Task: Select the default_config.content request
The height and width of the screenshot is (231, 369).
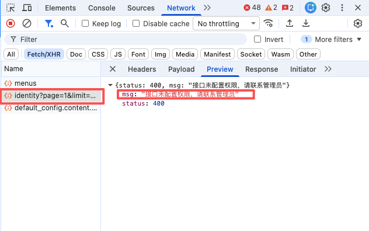Action: [51, 108]
